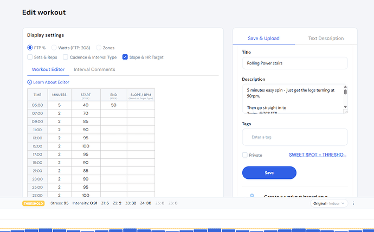374x232 pixels.
Task: Switch to the Text Description tab
Action: (326, 38)
